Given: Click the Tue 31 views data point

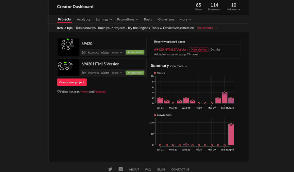Looking at the screenshot, I should pos(224,93).
